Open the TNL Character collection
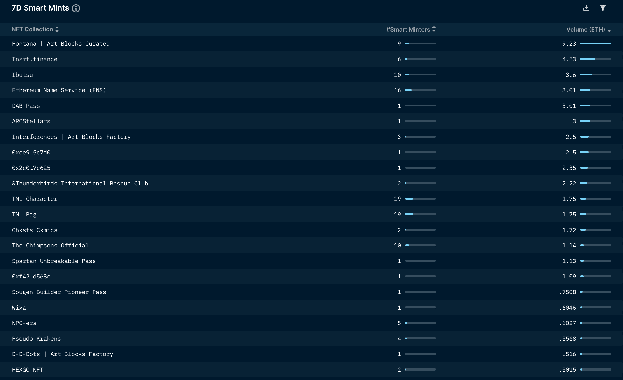The image size is (623, 380). point(35,199)
